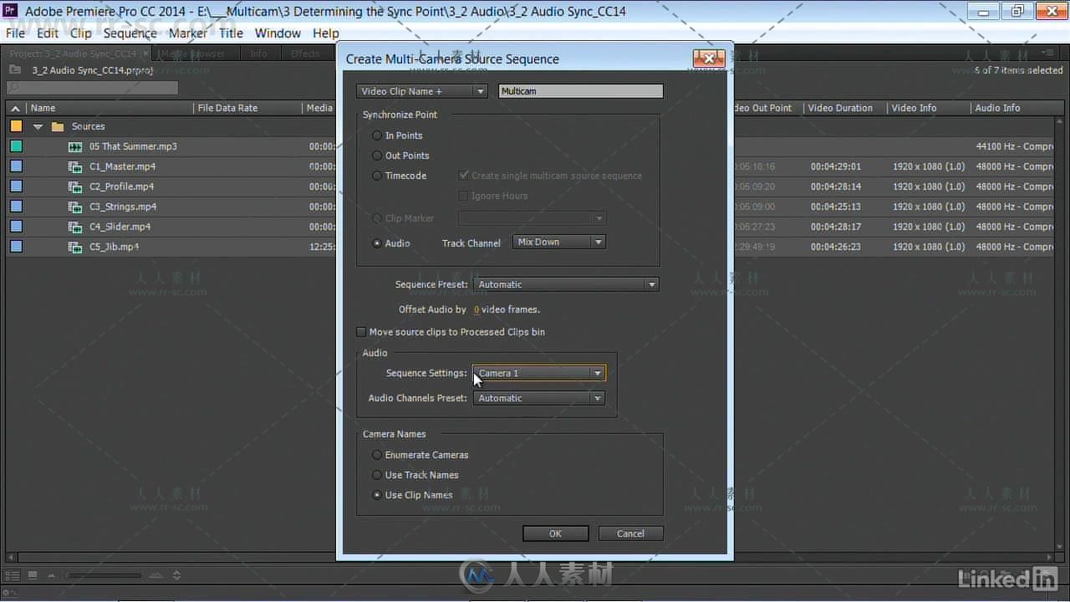Screen dimensions: 1070x602
Task: Select In Points synchronize option
Action: [x=378, y=135]
